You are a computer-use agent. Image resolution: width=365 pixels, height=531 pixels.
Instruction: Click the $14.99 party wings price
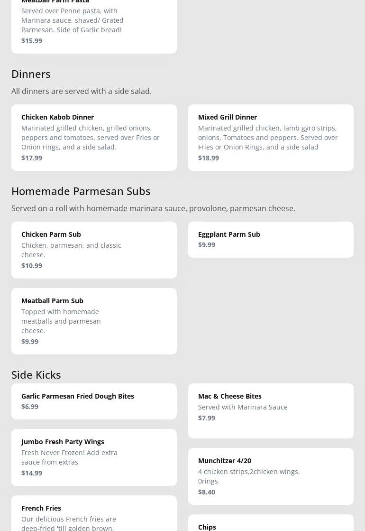tap(32, 473)
